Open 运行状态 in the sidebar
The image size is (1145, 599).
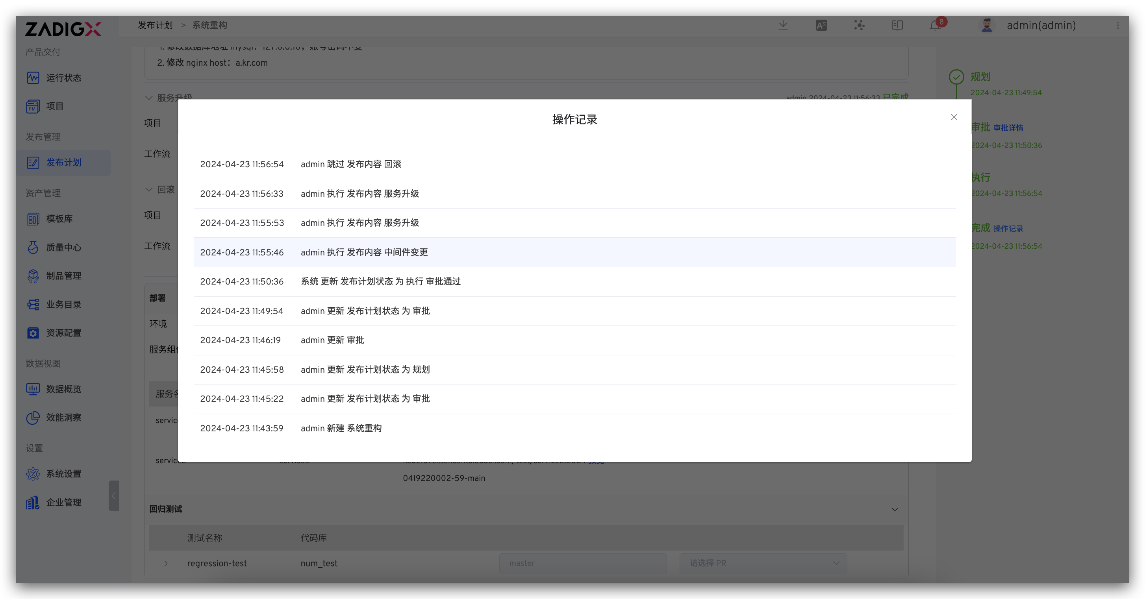[x=63, y=78]
